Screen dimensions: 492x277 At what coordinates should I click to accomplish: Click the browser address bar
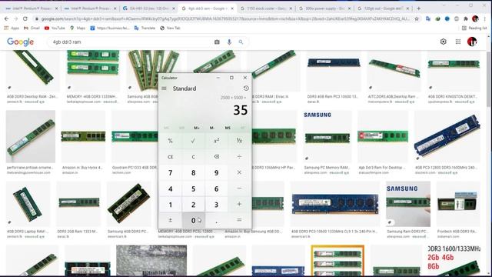(225, 18)
